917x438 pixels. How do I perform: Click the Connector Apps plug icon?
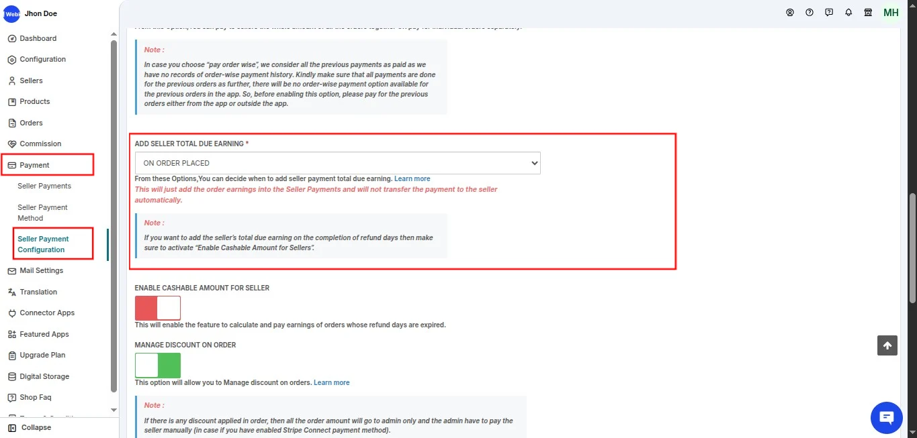tap(12, 313)
